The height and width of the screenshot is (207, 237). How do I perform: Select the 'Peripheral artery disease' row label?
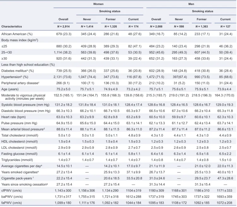(20, 83)
